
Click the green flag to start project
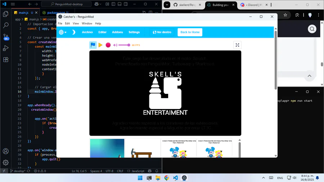point(93,45)
